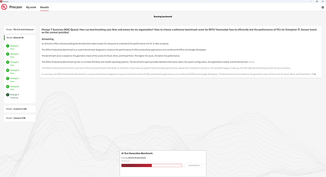Click the Prompt 5 green number badge
Screen dimensions: 326x177
(x=8, y=78)
